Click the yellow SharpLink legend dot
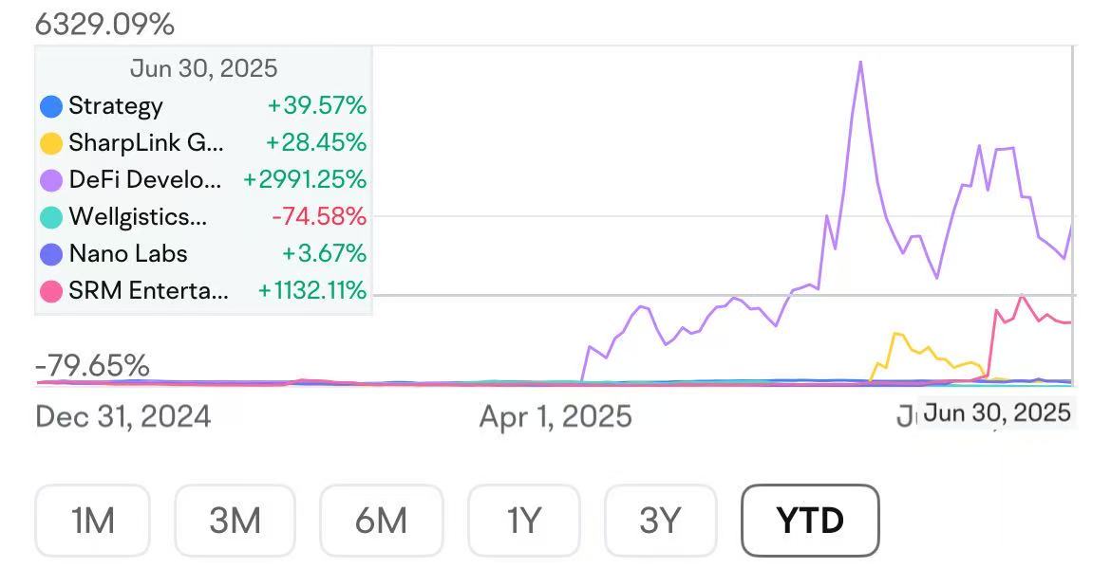 (x=51, y=143)
